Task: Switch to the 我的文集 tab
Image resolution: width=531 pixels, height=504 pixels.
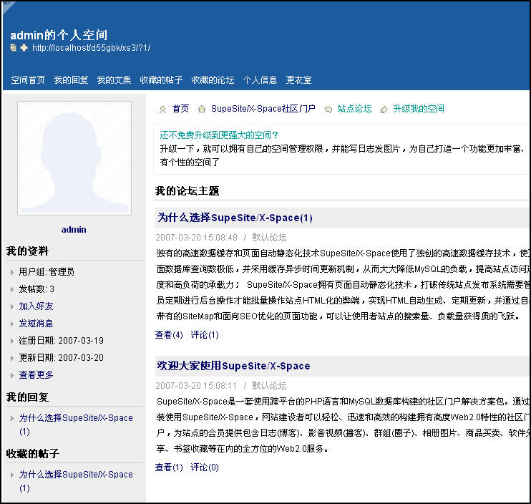Action: (x=114, y=80)
